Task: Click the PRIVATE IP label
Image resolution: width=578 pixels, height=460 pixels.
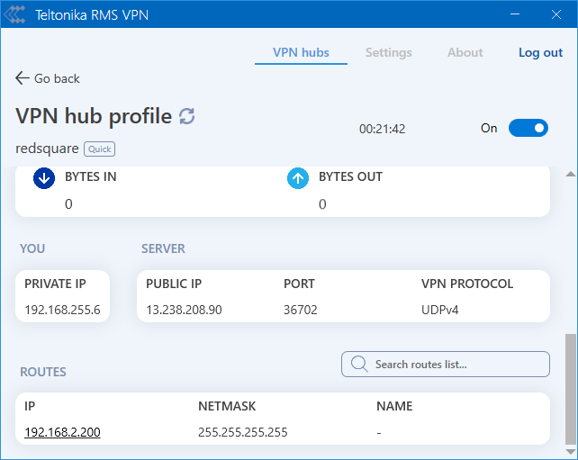Action: click(x=55, y=284)
